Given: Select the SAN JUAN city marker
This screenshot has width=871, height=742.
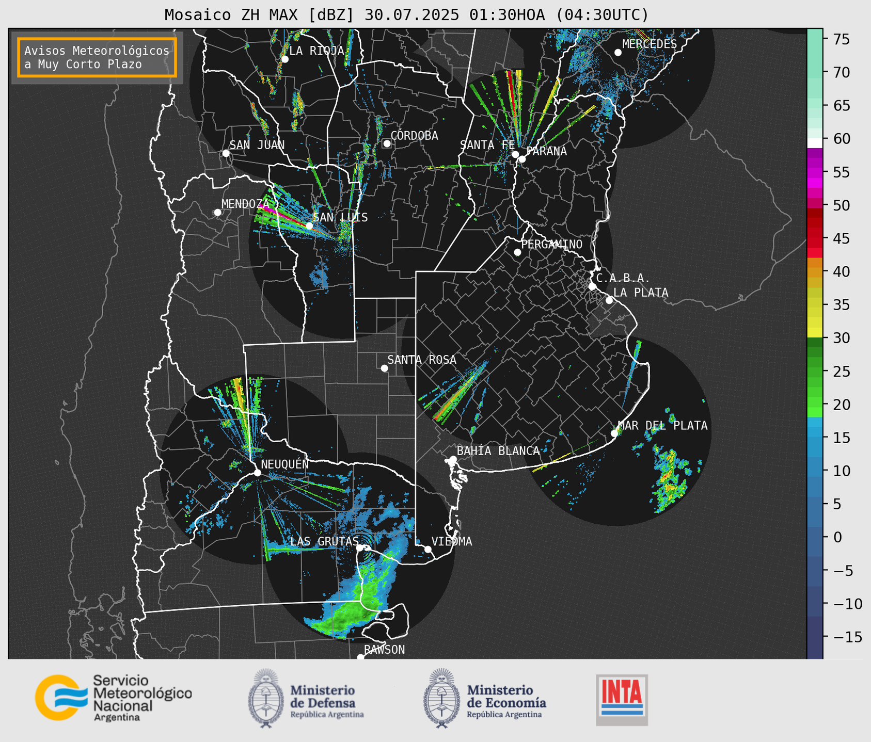Looking at the screenshot, I should click(x=226, y=153).
